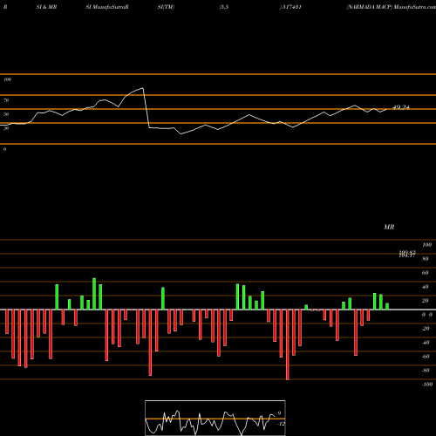Image resolution: width=436 pixels, height=436 pixels.
Task: Click the tallest green histogram bar
Action: (x=94, y=294)
